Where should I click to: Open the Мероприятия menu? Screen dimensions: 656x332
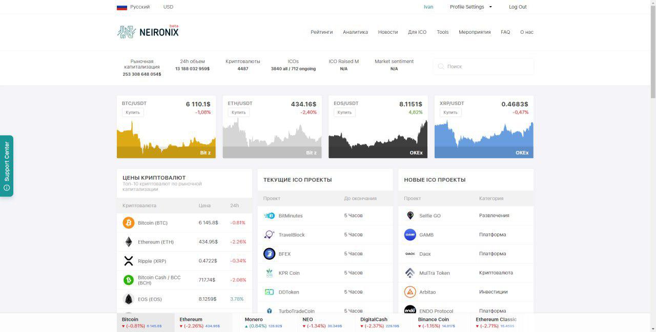click(x=475, y=32)
